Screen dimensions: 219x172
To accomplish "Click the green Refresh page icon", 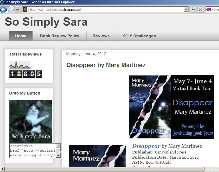I will (193, 9).
